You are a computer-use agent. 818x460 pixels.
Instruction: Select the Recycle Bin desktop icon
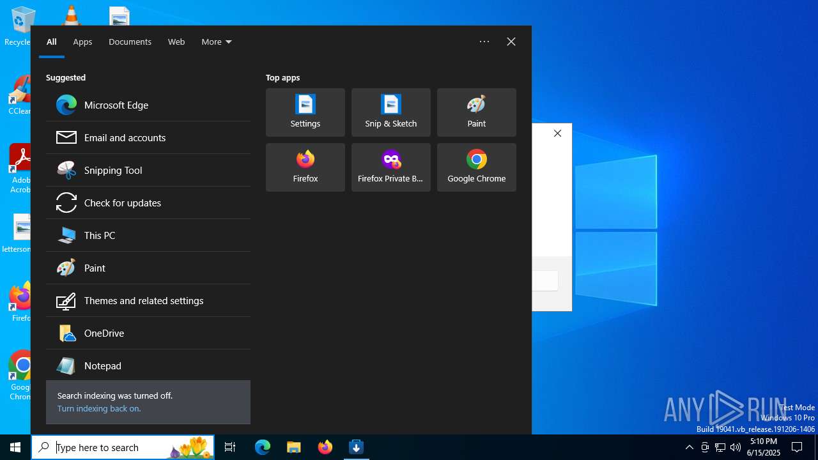(x=17, y=27)
